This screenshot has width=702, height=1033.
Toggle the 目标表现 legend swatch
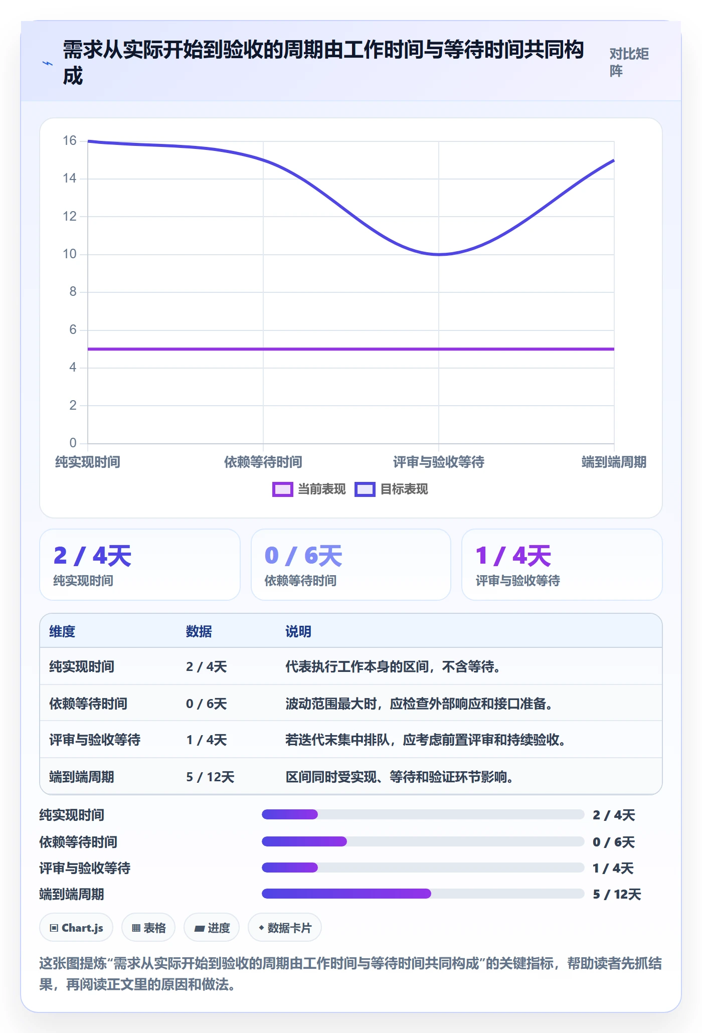365,489
